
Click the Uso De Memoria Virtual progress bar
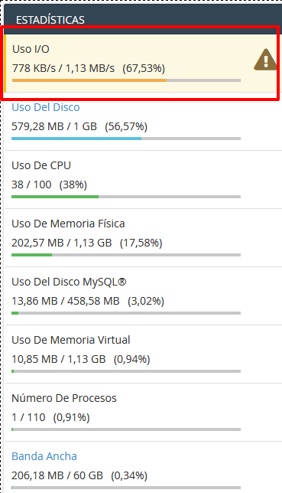[126, 371]
